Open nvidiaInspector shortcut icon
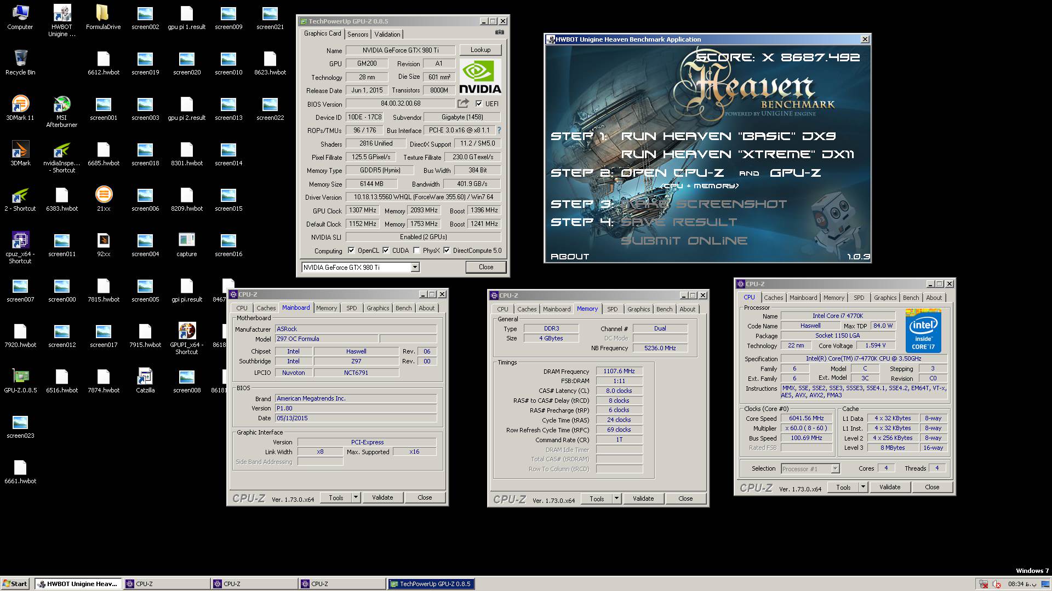 [61, 157]
